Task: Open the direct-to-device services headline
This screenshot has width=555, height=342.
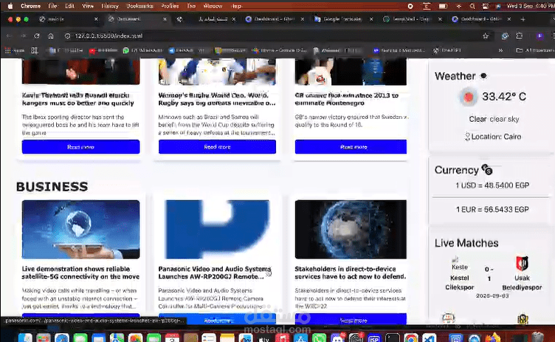Action: pos(351,273)
